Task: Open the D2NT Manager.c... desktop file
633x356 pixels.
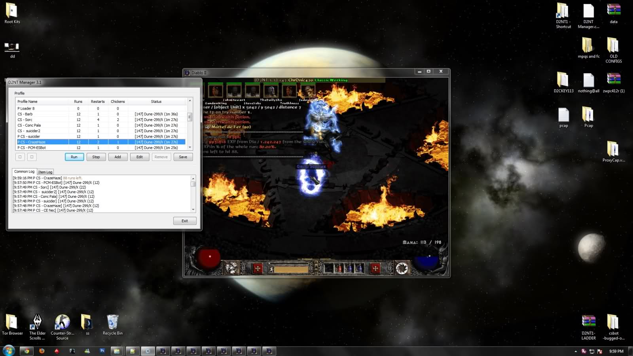Action: tap(588, 16)
